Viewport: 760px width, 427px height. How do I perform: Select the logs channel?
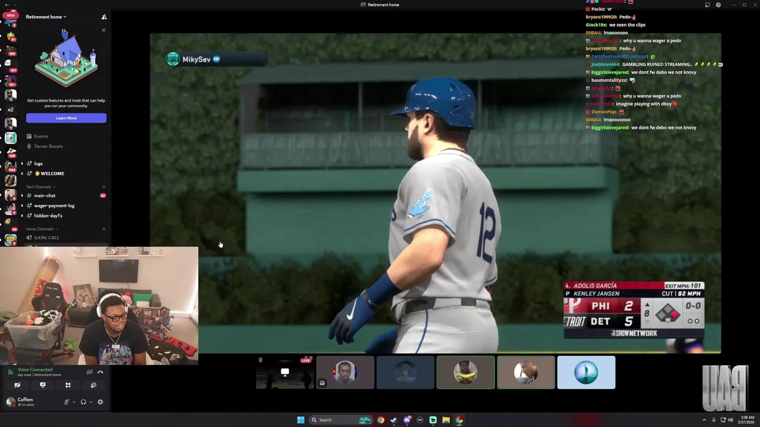click(x=38, y=164)
